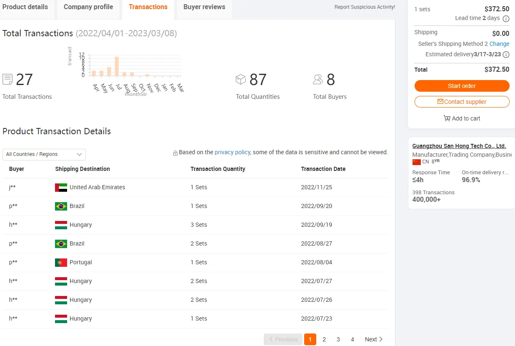The width and height of the screenshot is (515, 346).
Task: Open the privacy policy link
Action: 232,152
